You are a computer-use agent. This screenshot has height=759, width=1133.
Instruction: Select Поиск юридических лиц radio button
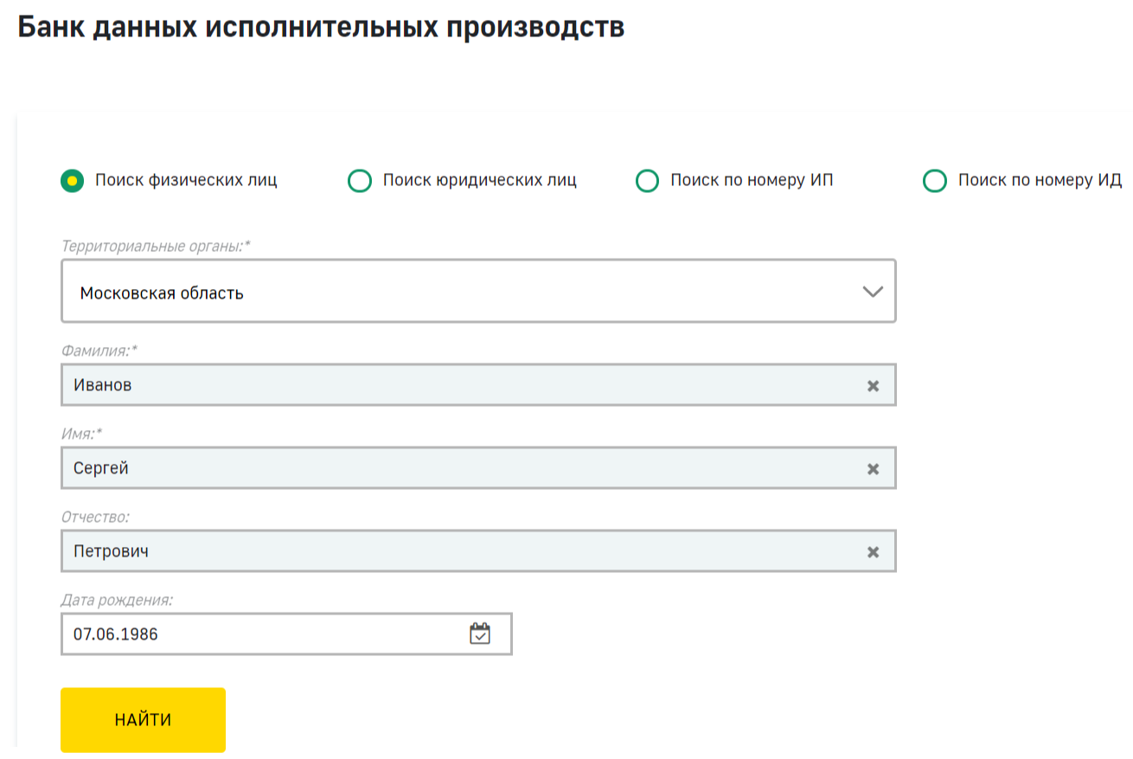tap(359, 181)
